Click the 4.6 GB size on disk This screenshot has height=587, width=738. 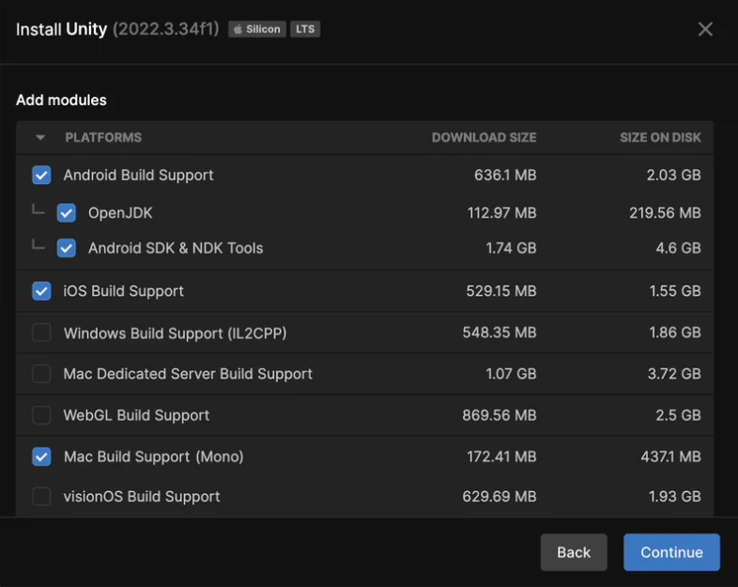(678, 248)
